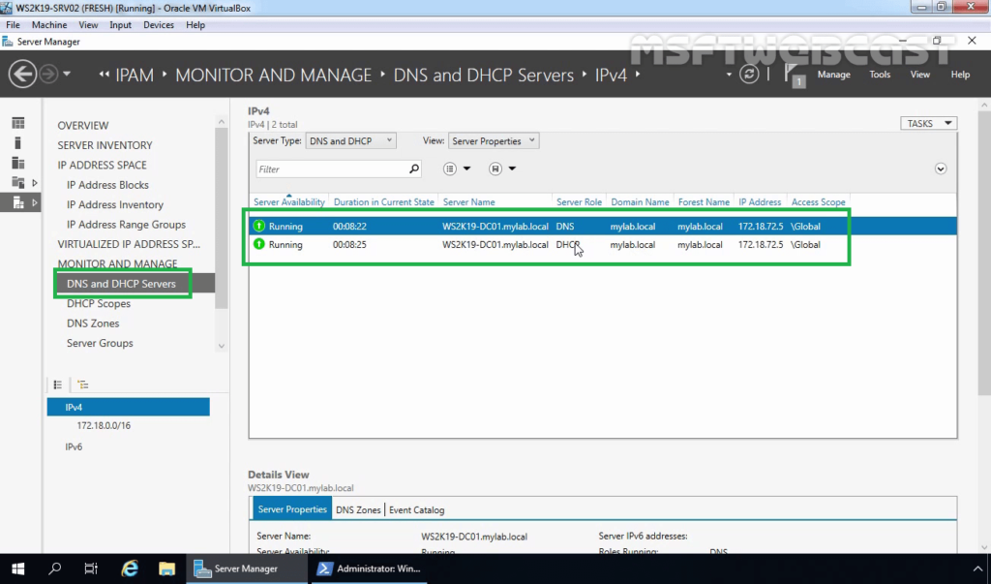This screenshot has width=991, height=584.
Task: Click the IPAM breadcrumb segment
Action: point(134,75)
